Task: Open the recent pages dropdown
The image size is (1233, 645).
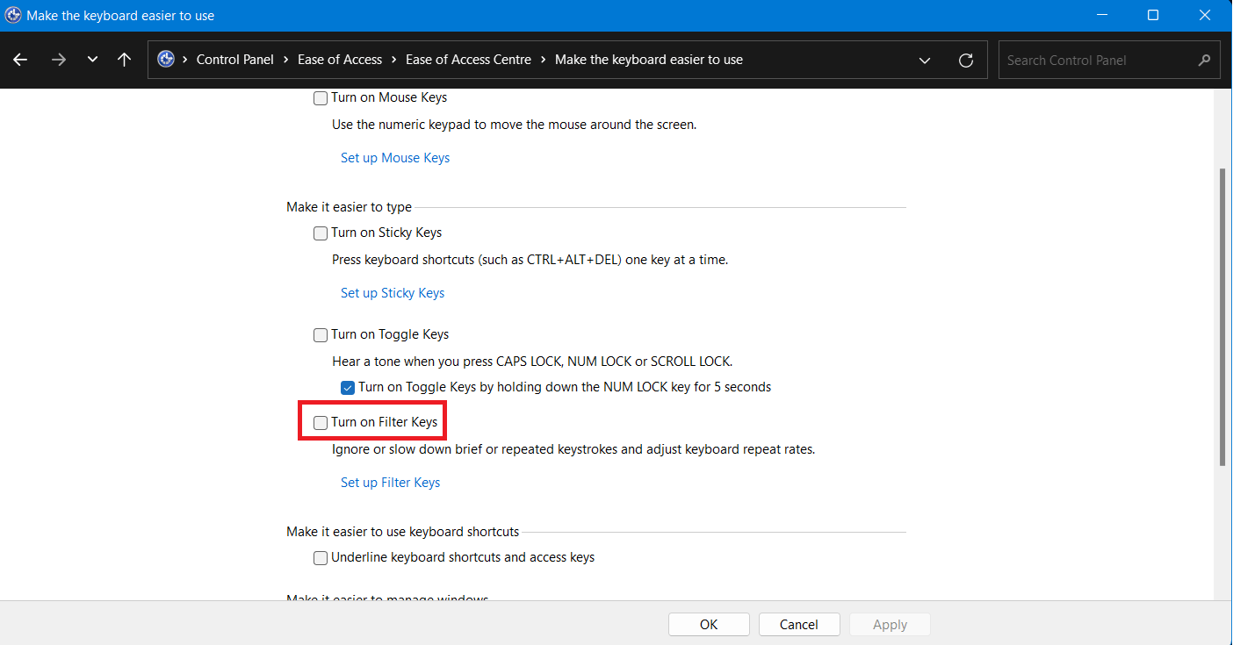Action: 92,59
